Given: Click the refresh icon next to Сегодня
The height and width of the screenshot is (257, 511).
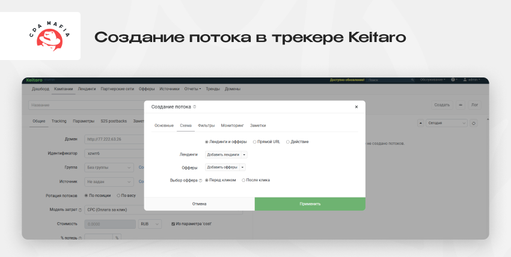Looking at the screenshot, I should click(474, 123).
